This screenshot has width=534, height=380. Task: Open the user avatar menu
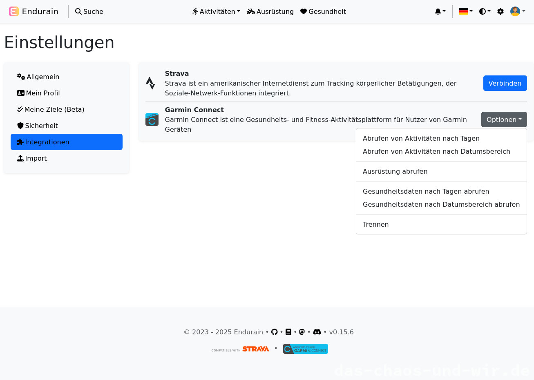(x=517, y=11)
